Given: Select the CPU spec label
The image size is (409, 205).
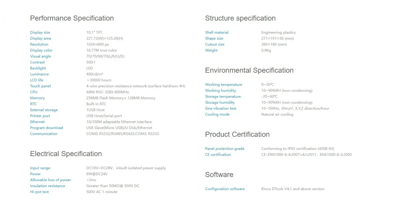Looking at the screenshot, I should coord(34,92).
